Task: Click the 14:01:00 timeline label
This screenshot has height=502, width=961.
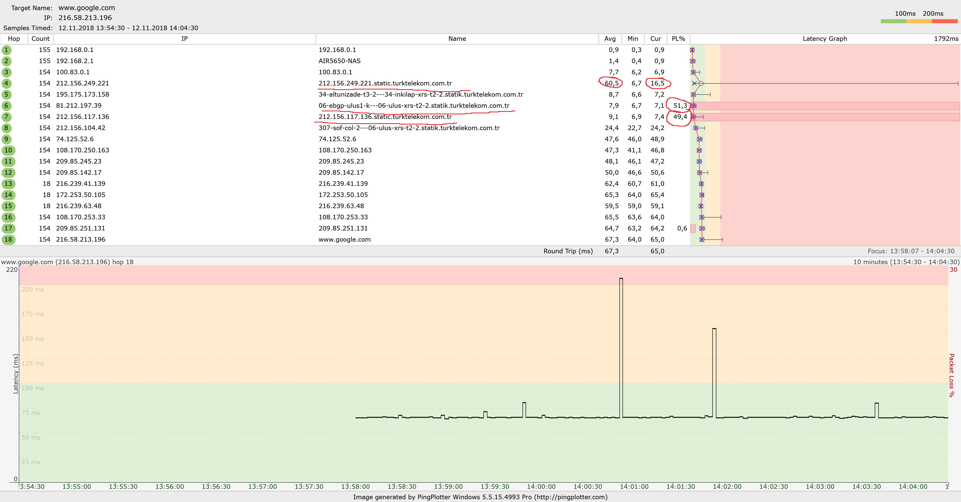Action: pyautogui.click(x=634, y=487)
